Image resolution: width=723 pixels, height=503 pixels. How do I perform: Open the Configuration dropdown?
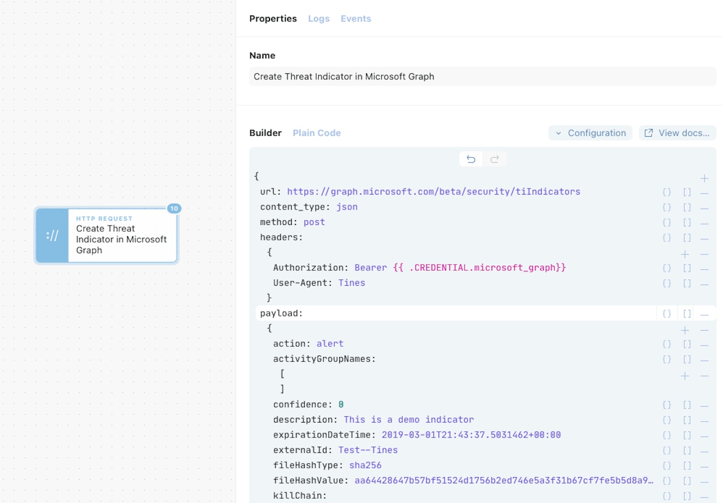pos(590,133)
